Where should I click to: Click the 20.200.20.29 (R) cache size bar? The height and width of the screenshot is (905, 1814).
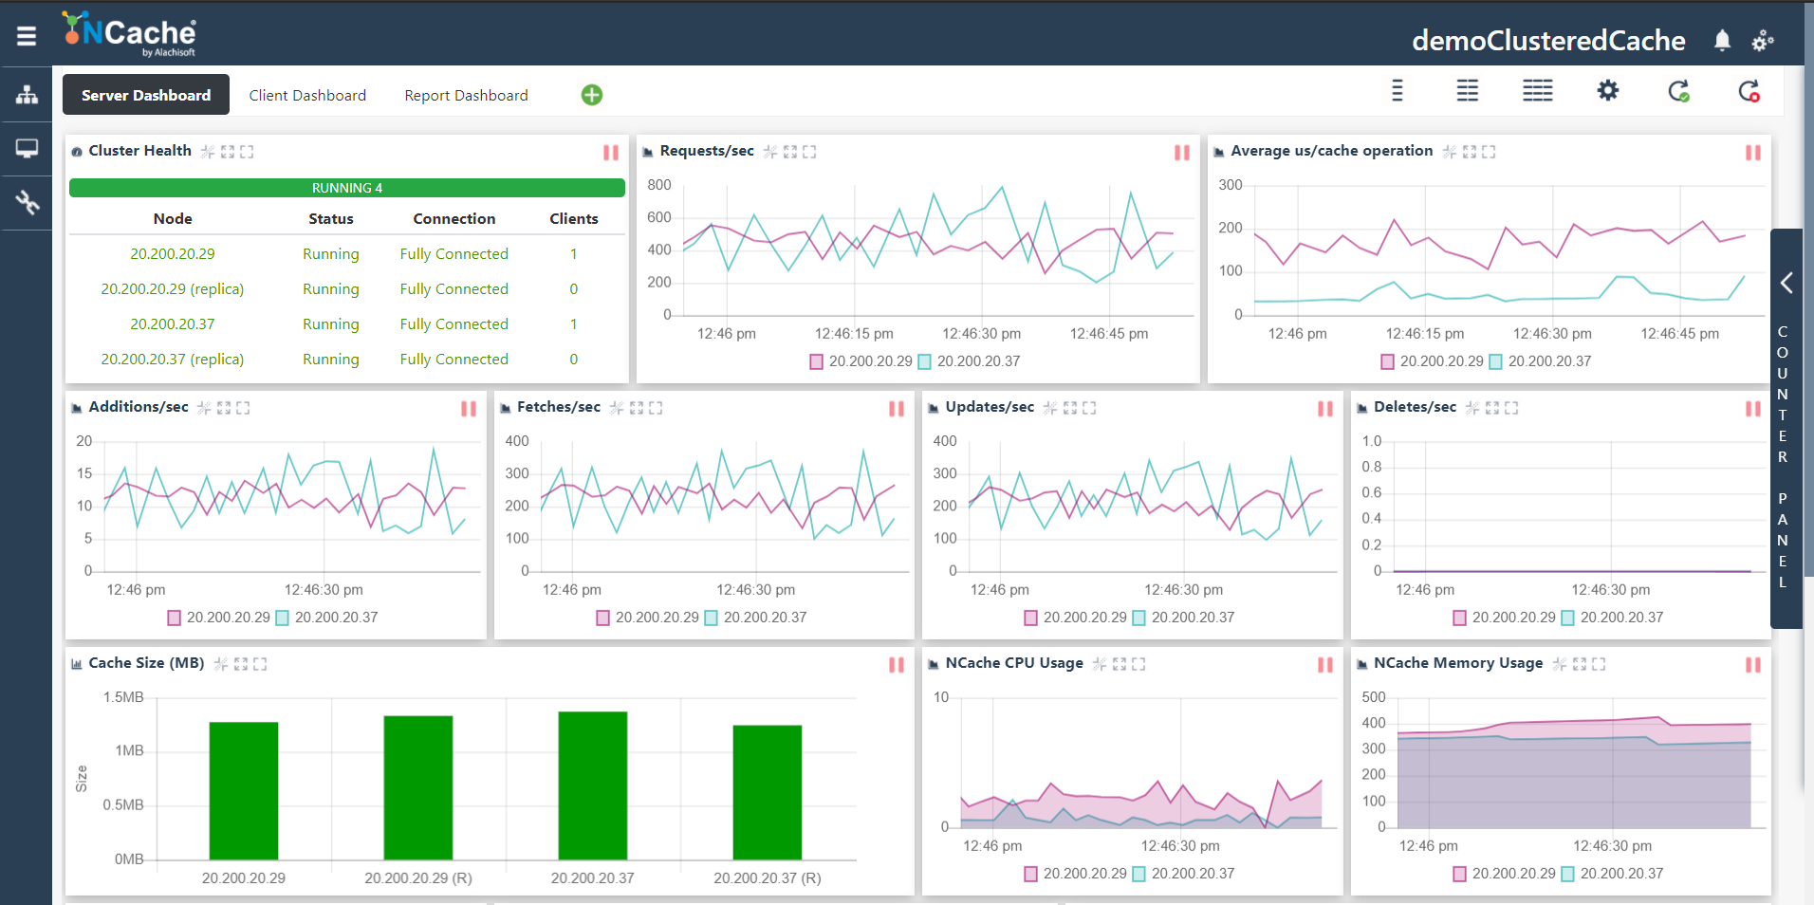pos(418,787)
